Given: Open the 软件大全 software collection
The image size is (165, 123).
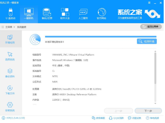Looking at the screenshot, I should 65,13.
